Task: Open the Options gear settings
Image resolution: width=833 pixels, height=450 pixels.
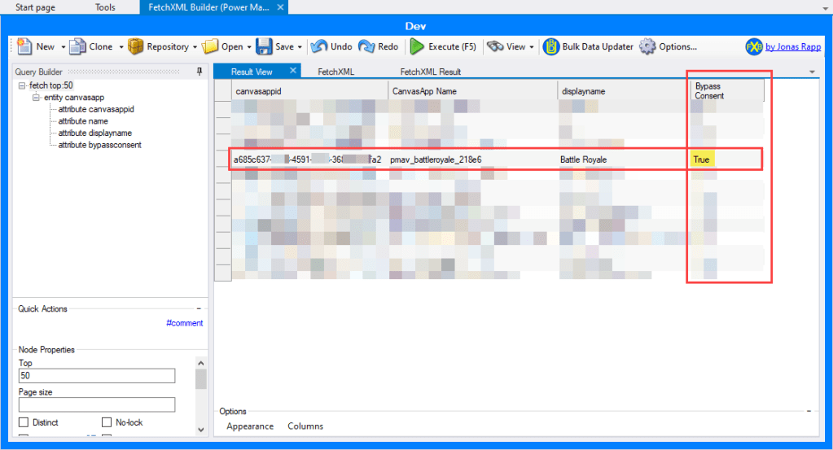Action: coord(647,46)
